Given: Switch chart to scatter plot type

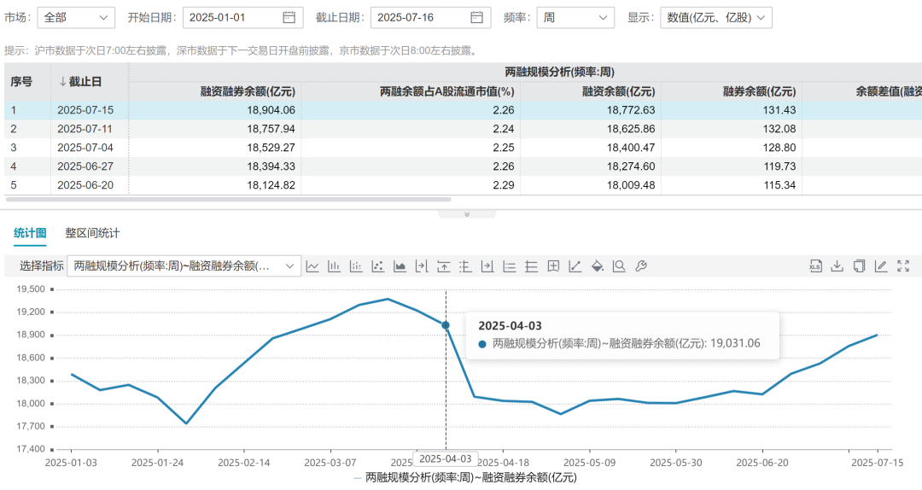Looking at the screenshot, I should click(377, 266).
